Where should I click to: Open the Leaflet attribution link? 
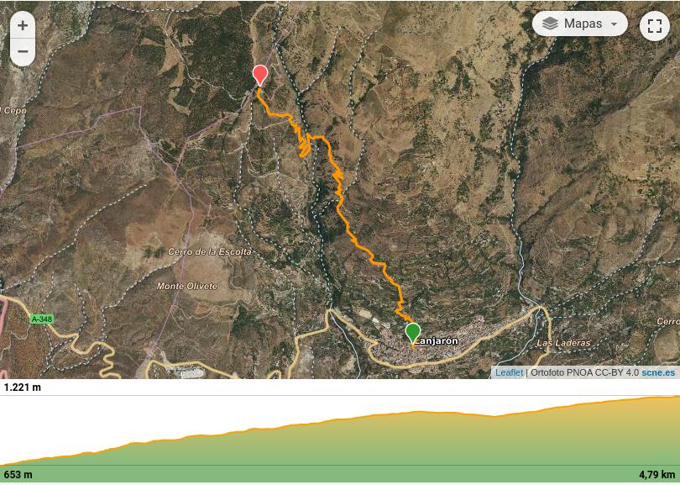coord(509,372)
